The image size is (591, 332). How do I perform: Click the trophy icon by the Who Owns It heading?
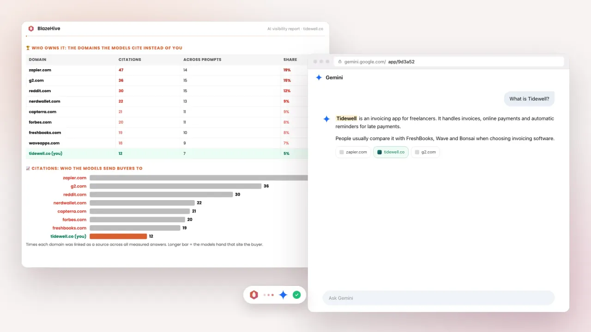(28, 47)
